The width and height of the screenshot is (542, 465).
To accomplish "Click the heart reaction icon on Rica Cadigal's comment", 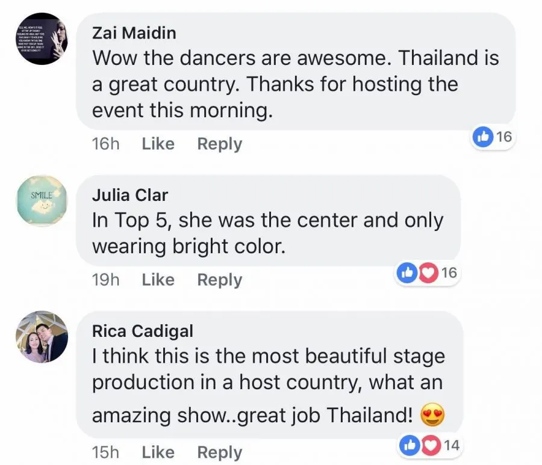I will click(431, 446).
